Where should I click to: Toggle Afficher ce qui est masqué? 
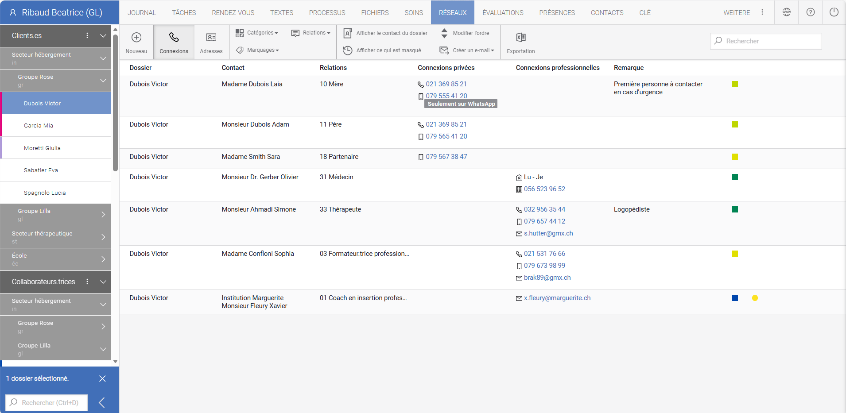tap(383, 50)
